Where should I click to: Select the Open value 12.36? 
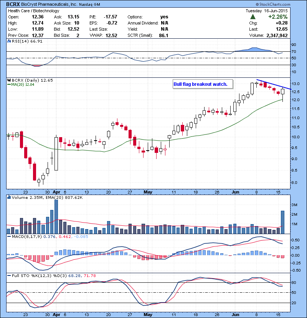38,17
